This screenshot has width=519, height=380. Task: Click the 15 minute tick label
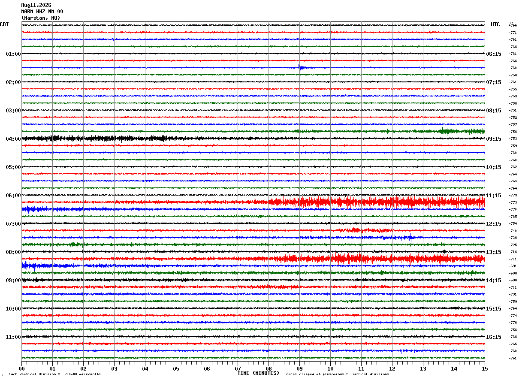[x=484, y=368]
